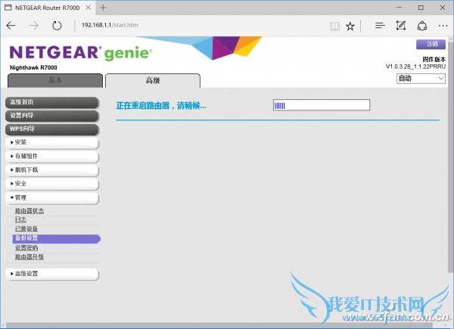Click the Share icon in toolbar
454x329 pixels.
coord(422,26)
